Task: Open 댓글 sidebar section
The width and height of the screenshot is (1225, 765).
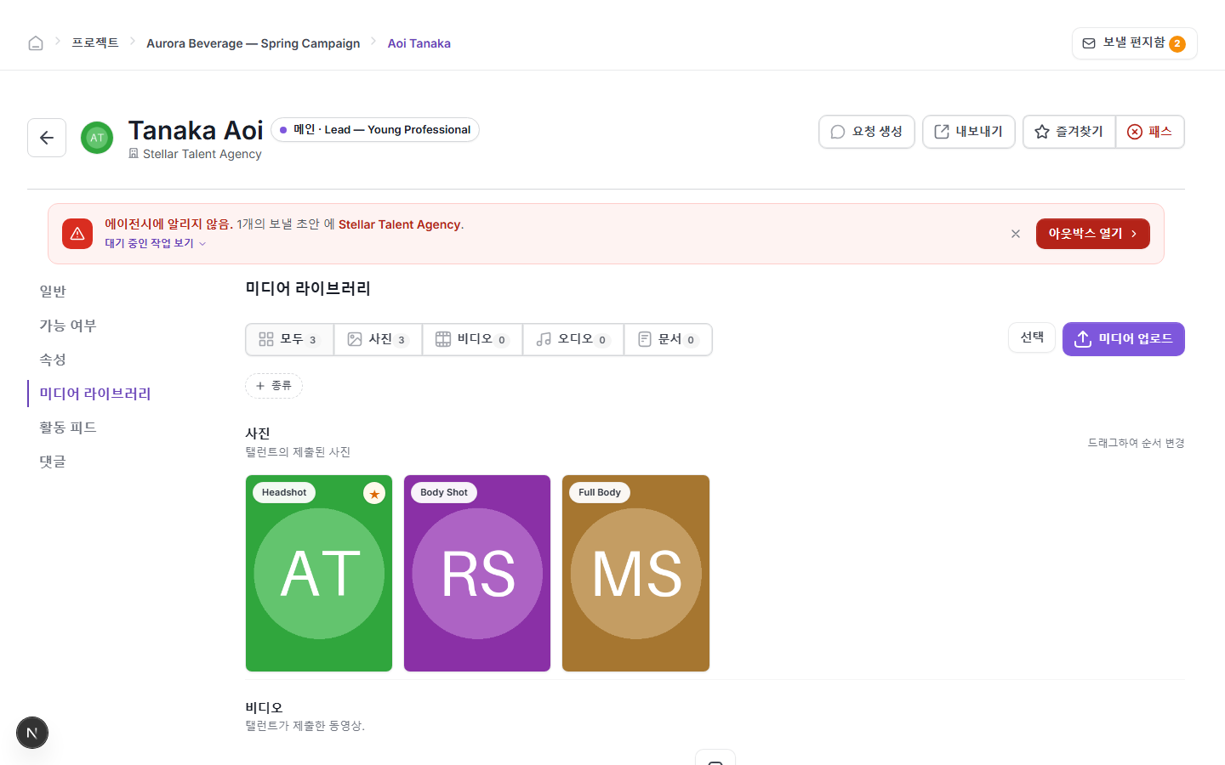Action: pos(53,462)
